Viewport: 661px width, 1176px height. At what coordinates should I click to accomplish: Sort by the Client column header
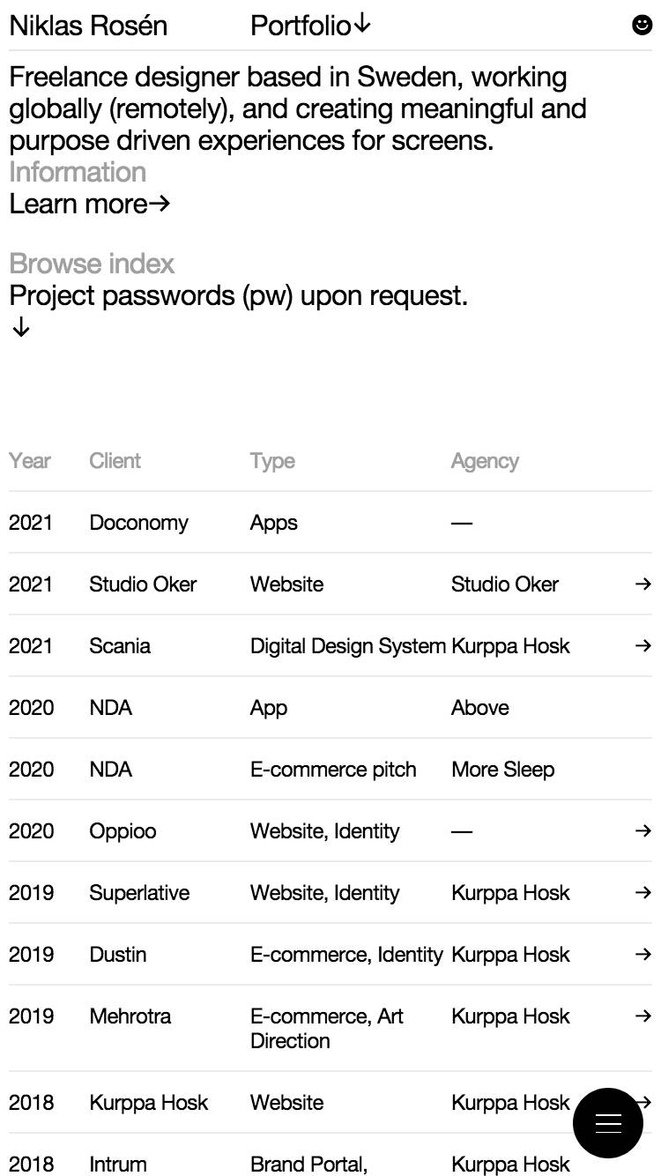115,460
